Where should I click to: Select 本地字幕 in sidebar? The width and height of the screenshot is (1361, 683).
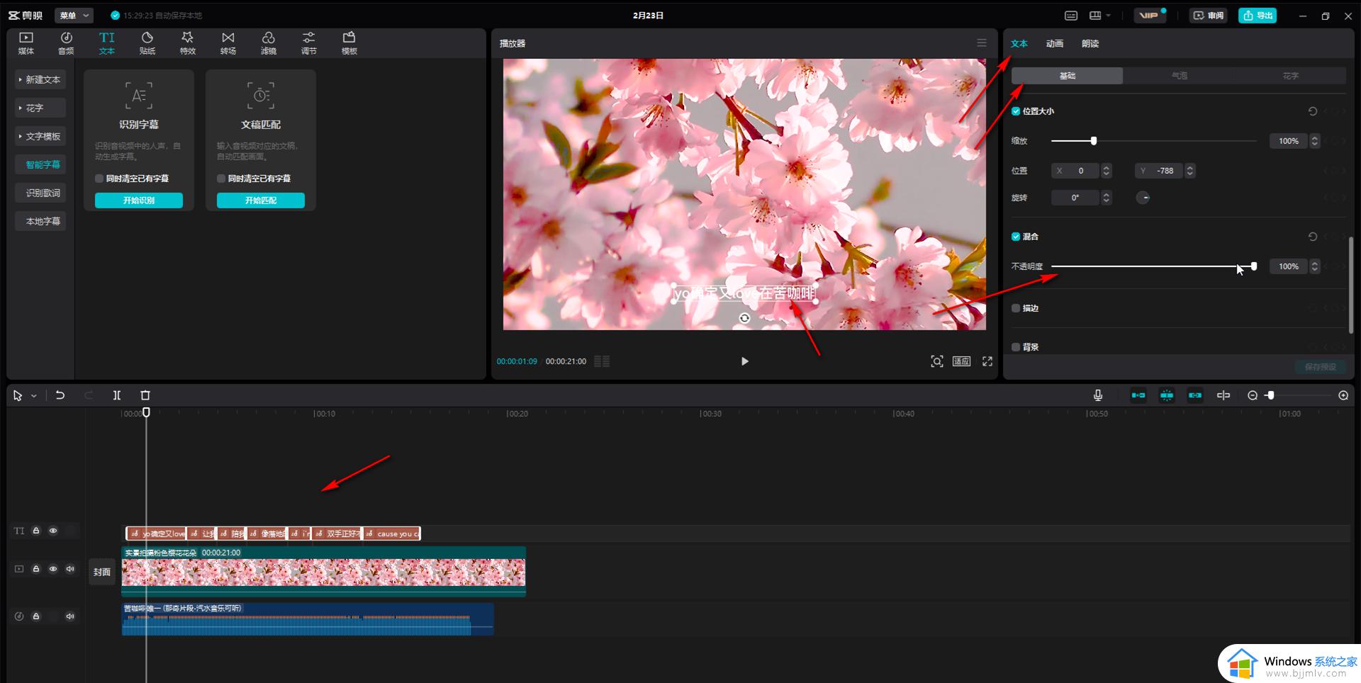[x=40, y=221]
